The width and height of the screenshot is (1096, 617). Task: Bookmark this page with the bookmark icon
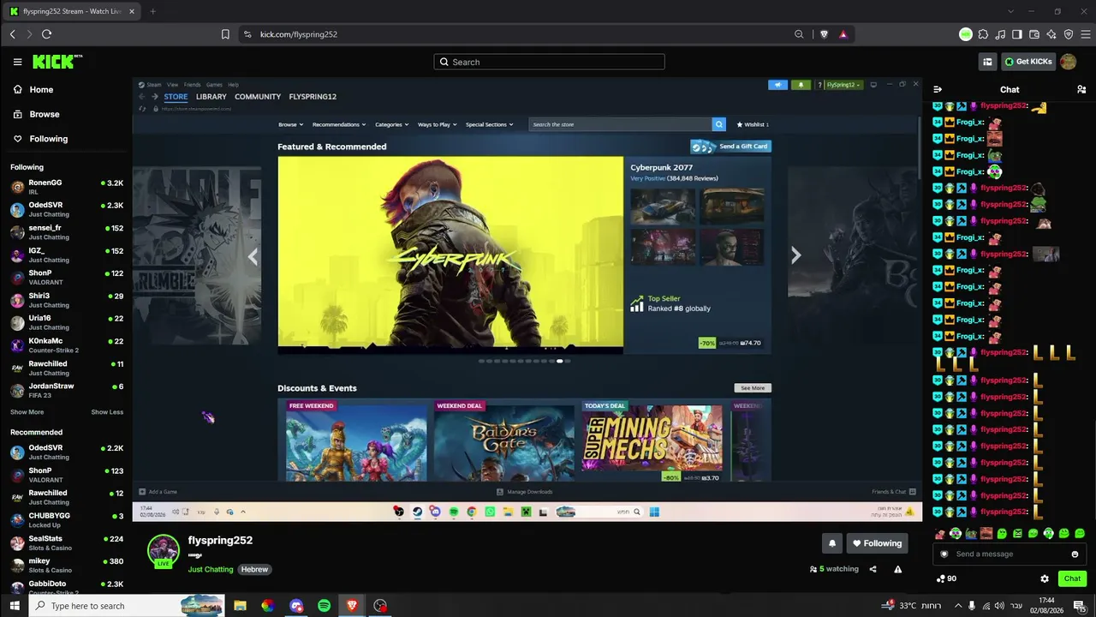click(x=225, y=34)
